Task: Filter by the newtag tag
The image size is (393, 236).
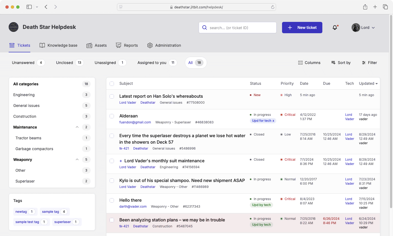Action: point(25,212)
